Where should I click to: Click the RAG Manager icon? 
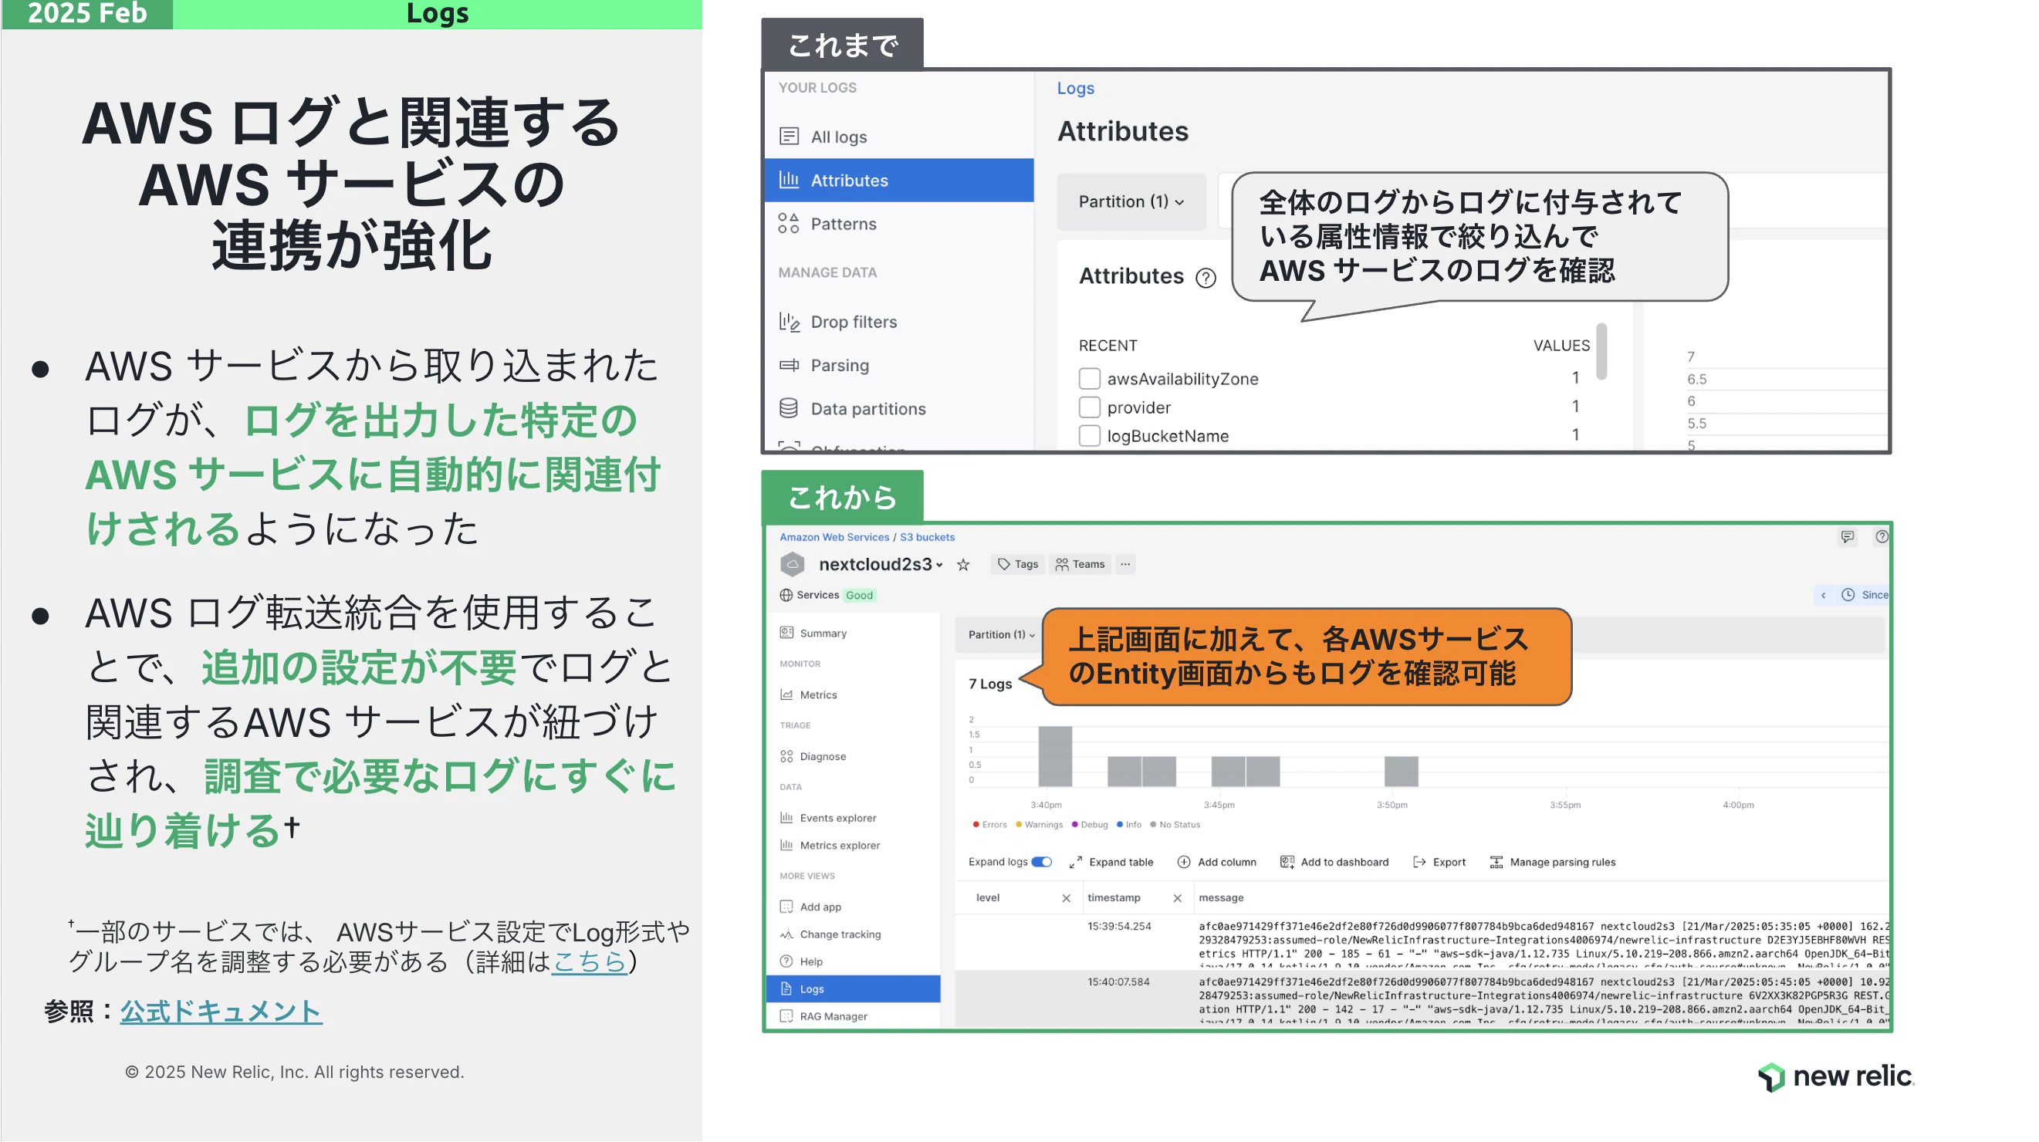(786, 1016)
